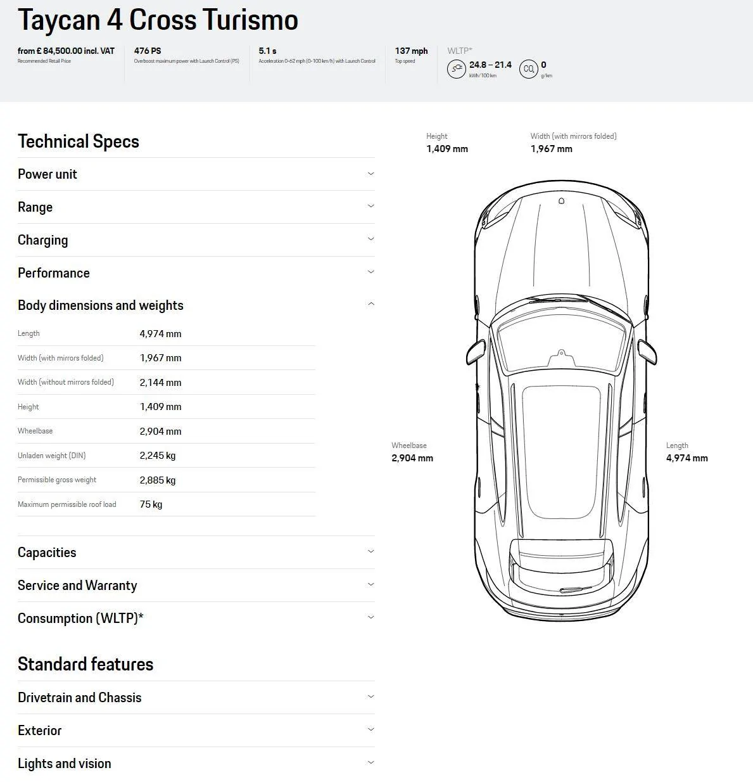Click the 'Standard features' heading
This screenshot has width=753, height=782.
[x=85, y=664]
